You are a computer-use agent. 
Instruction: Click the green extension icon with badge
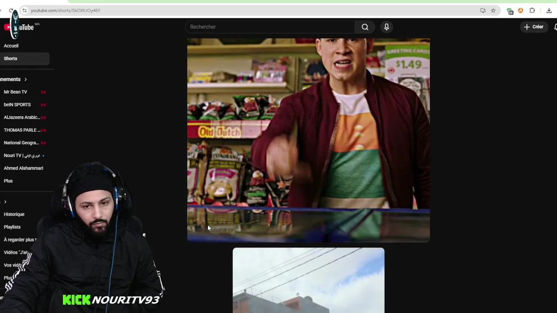(x=510, y=11)
